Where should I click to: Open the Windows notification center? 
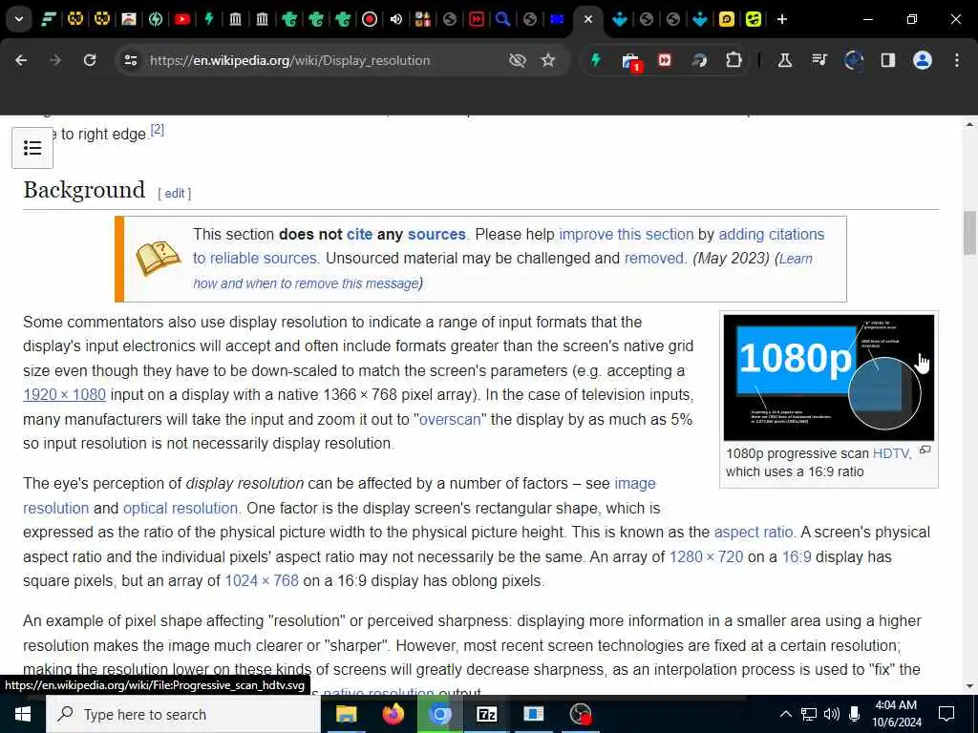coord(946,714)
